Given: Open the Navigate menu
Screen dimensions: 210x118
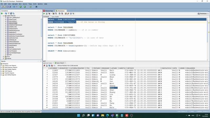Looking at the screenshot, I should [15, 4].
